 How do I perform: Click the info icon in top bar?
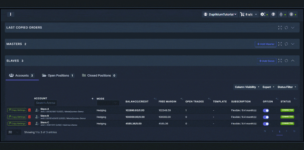[x=291, y=14]
